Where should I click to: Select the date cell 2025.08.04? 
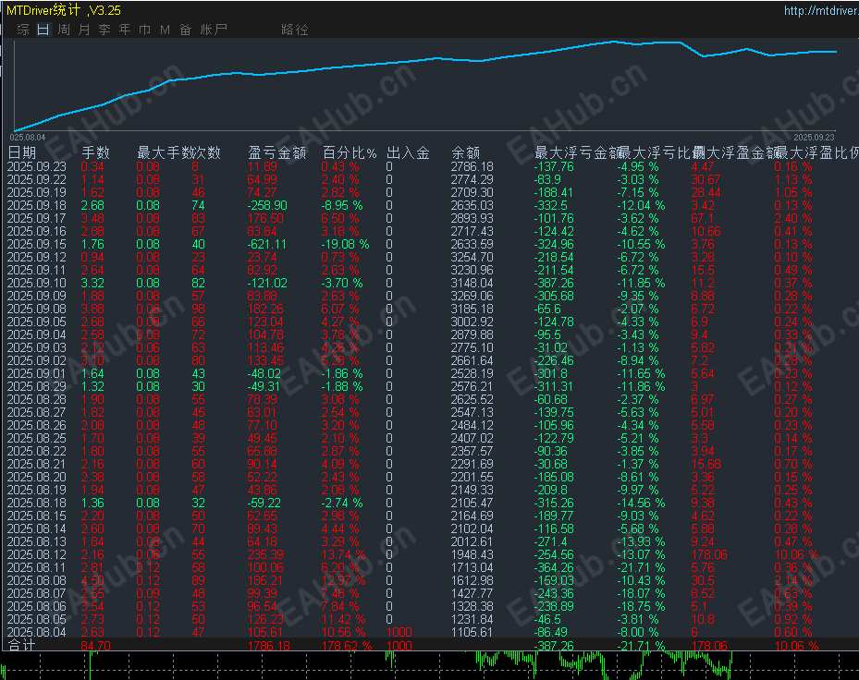37,632
